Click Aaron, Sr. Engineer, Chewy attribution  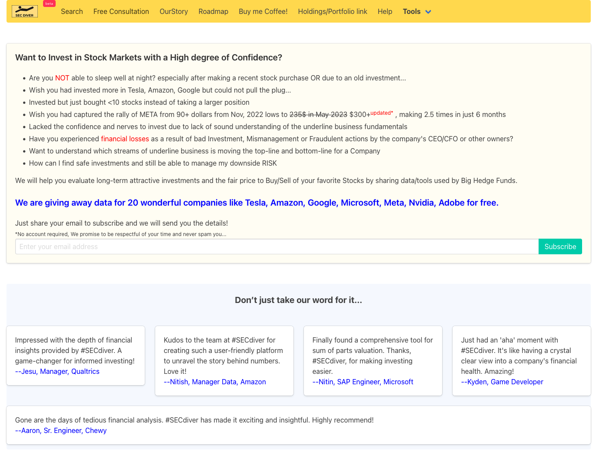61,430
